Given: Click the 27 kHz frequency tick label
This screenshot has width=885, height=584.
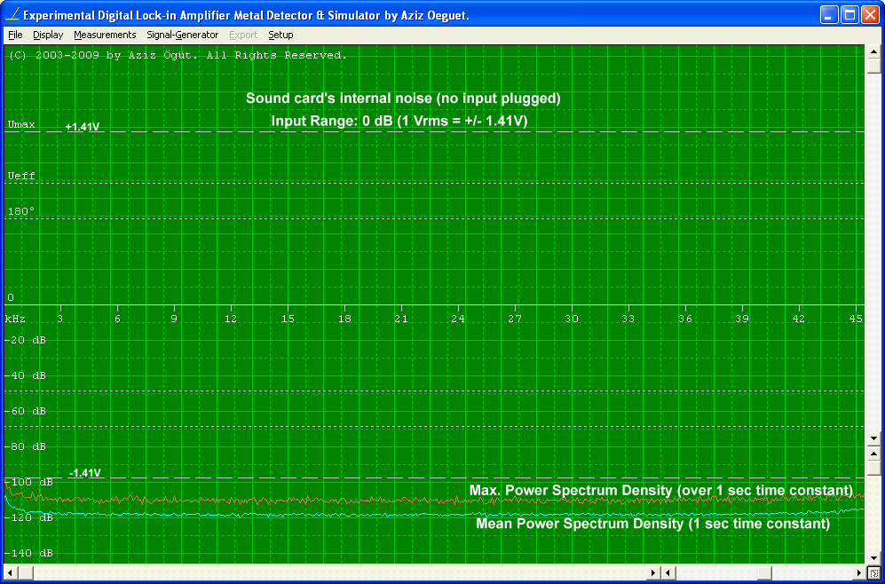Looking at the screenshot, I should [514, 319].
